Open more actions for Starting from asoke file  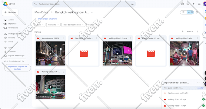[x=97, y=38]
